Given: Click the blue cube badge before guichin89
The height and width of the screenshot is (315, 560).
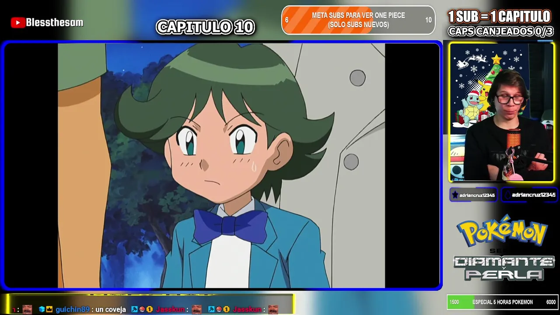Looking at the screenshot, I should coord(42,309).
